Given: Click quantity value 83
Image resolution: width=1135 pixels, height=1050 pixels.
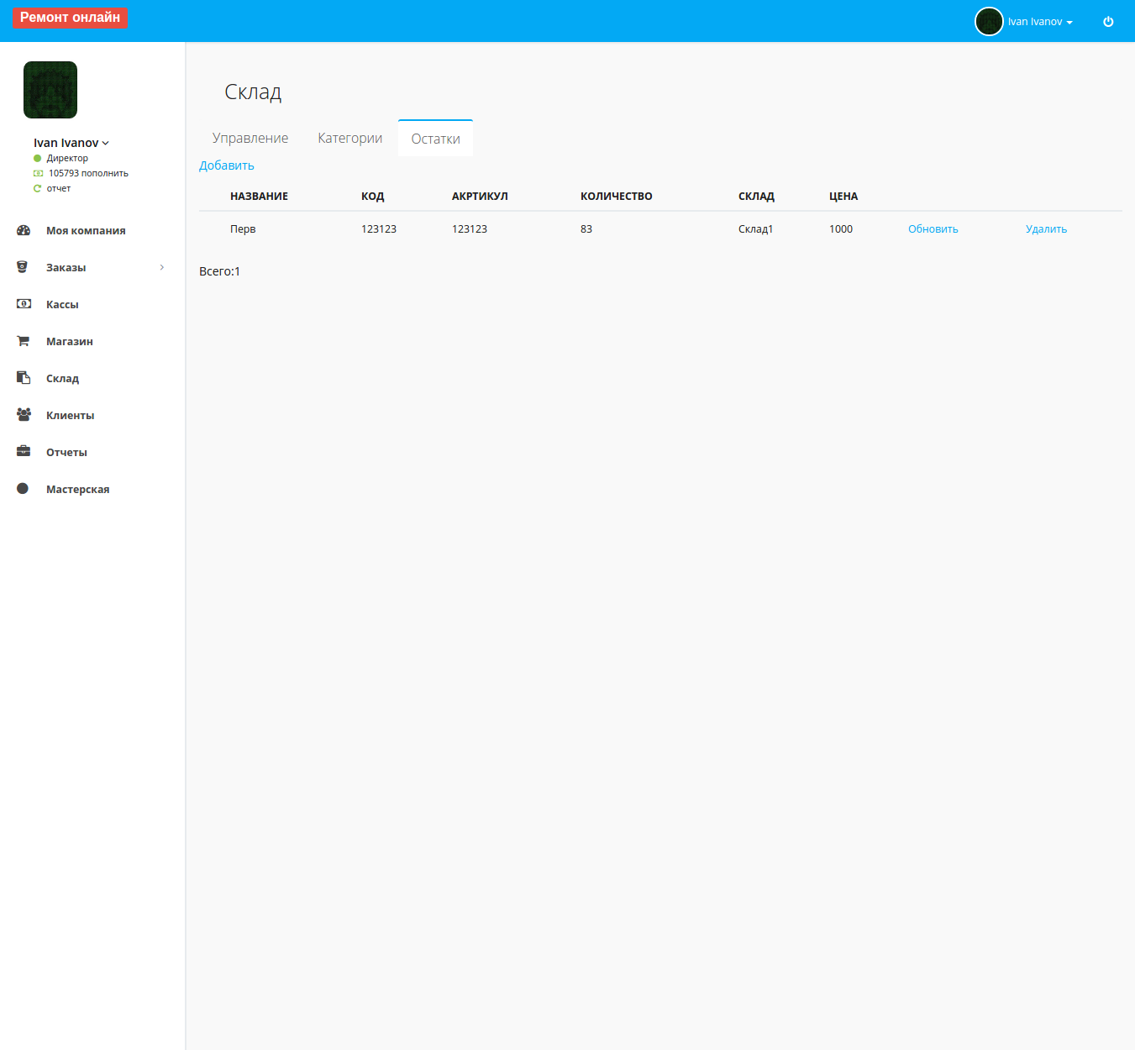Looking at the screenshot, I should [x=586, y=229].
